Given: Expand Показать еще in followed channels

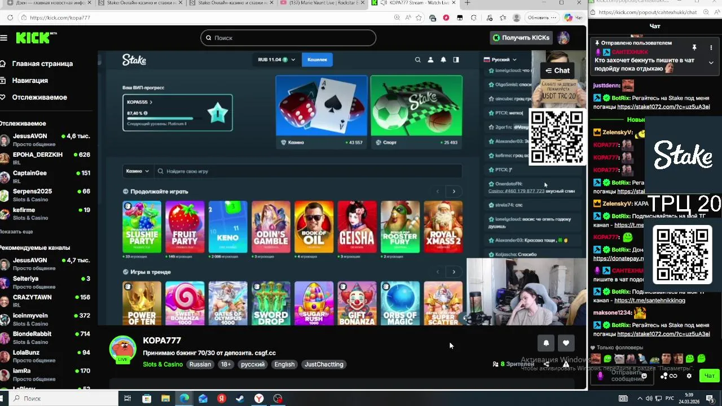Looking at the screenshot, I should click(16, 232).
